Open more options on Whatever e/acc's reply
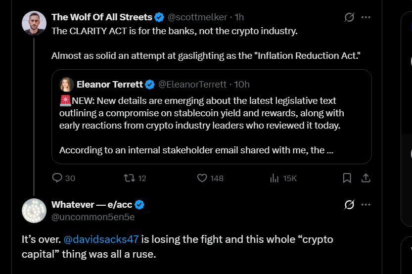Screen dimensions: 412x274 click(x=366, y=205)
